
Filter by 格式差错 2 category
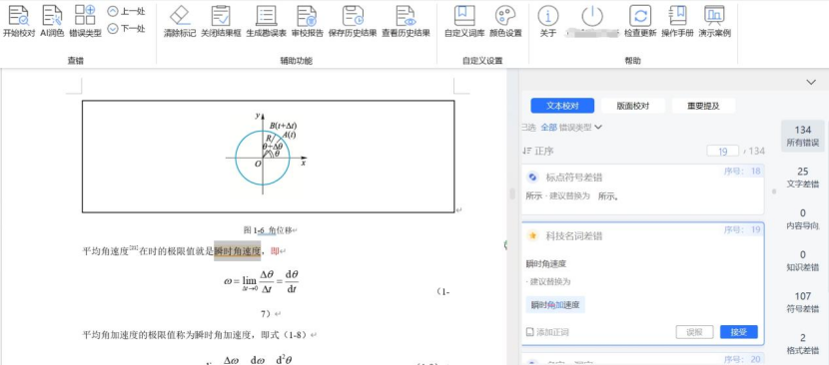[x=803, y=344]
